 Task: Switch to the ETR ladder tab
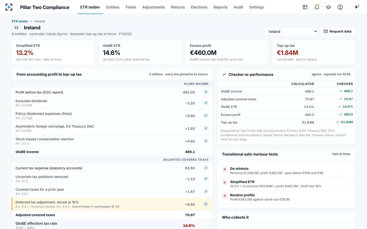[90, 7]
